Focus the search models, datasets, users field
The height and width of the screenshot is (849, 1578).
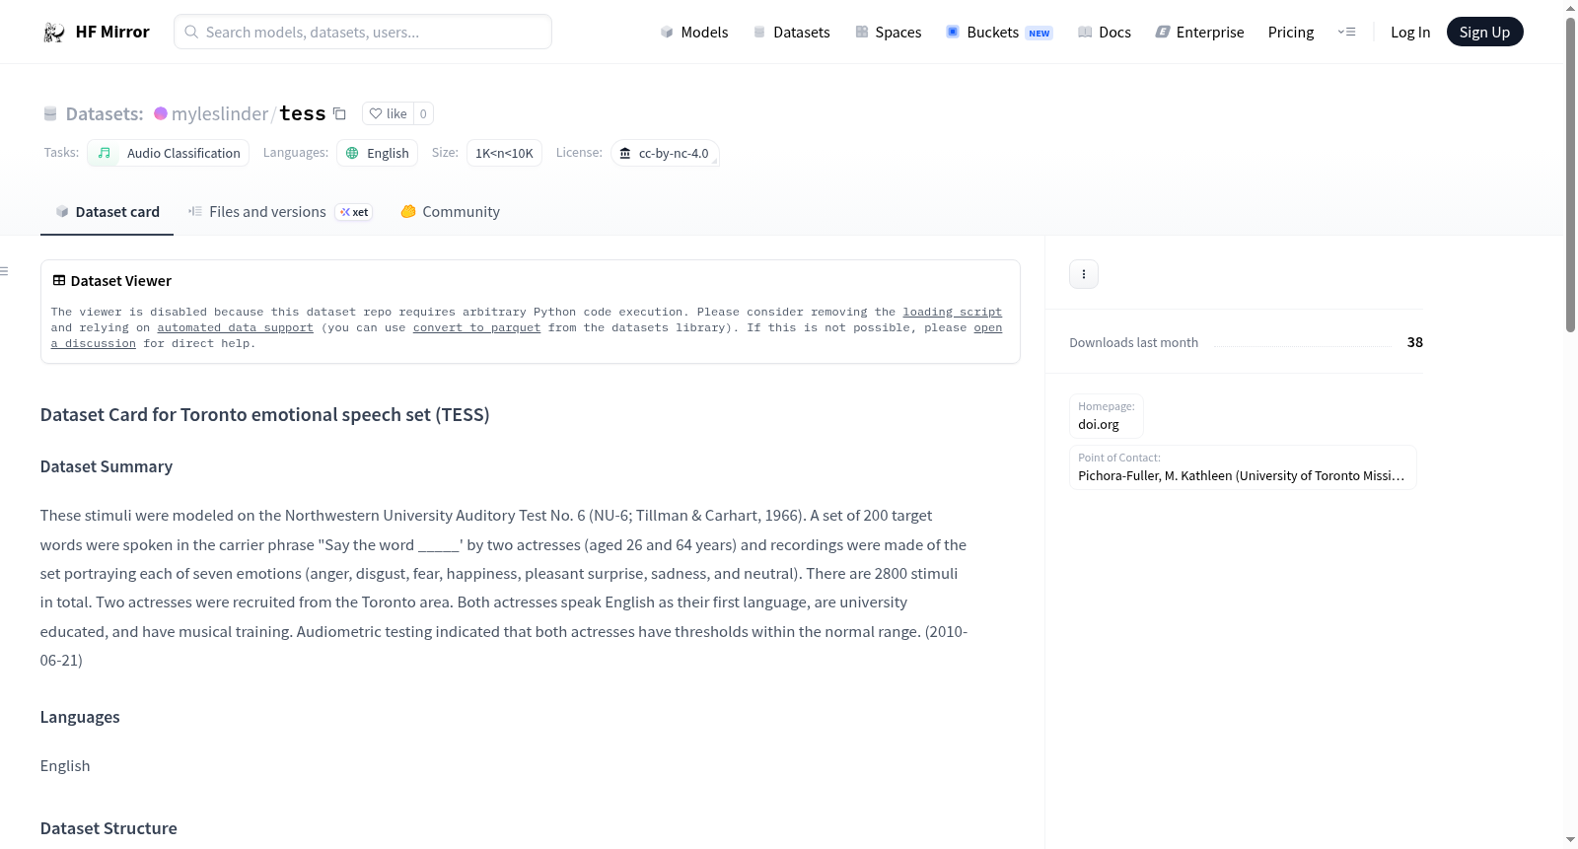(x=363, y=33)
